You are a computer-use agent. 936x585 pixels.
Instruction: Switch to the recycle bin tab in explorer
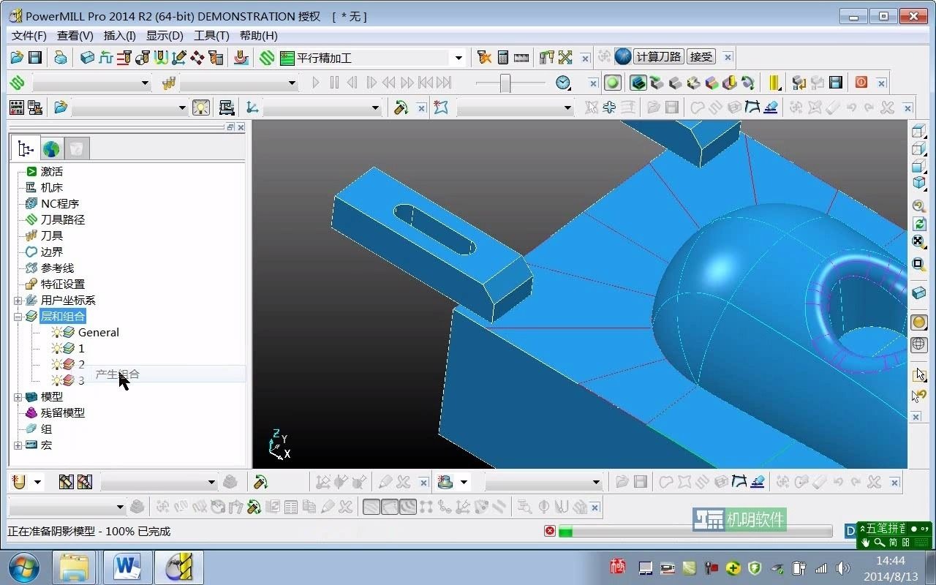[x=77, y=149]
